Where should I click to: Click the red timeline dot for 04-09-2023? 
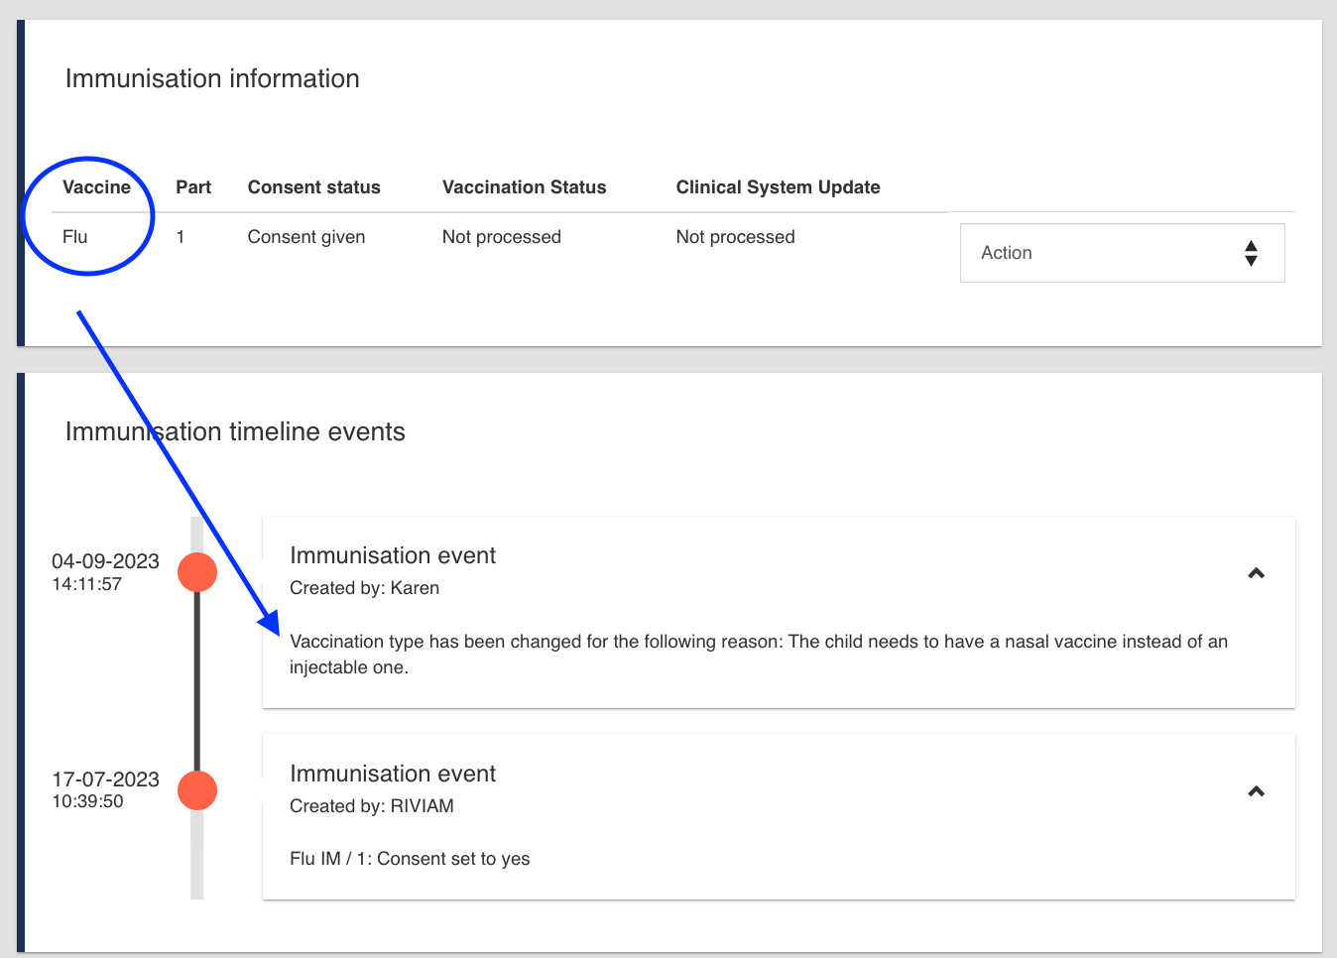click(x=197, y=572)
